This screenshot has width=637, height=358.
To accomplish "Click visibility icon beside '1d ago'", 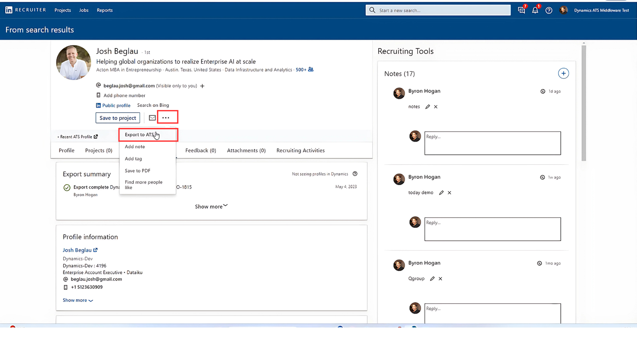I will (x=543, y=91).
